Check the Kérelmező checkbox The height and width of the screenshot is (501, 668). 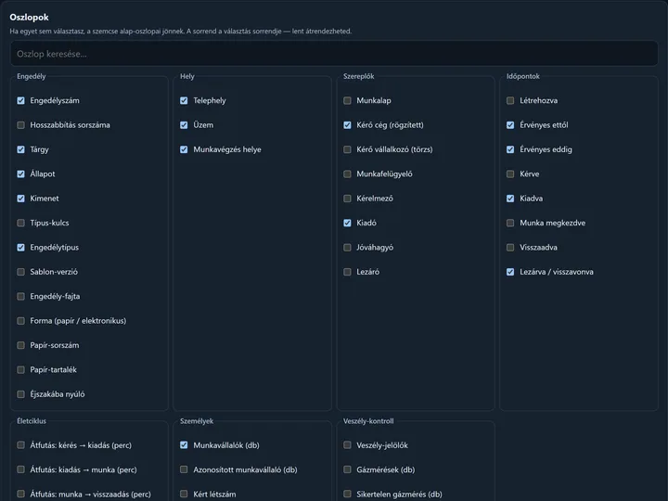347,199
